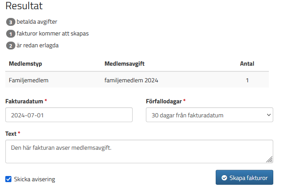The height and width of the screenshot is (190, 286).
Task: Click the Fakturadatum date field
Action: (69, 115)
